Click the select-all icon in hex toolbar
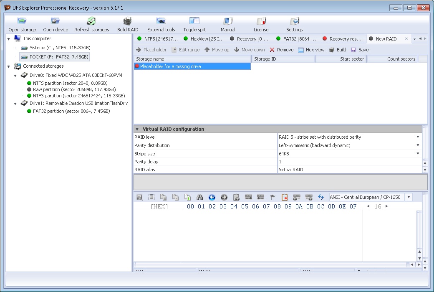 pyautogui.click(x=151, y=197)
